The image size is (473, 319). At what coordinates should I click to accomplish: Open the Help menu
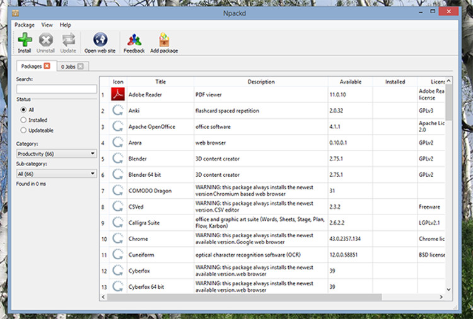65,25
